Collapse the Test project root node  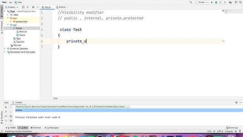5,11
